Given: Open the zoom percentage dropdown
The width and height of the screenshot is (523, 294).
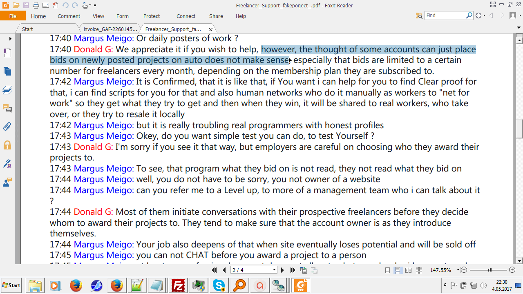Looking at the screenshot, I should (458, 270).
